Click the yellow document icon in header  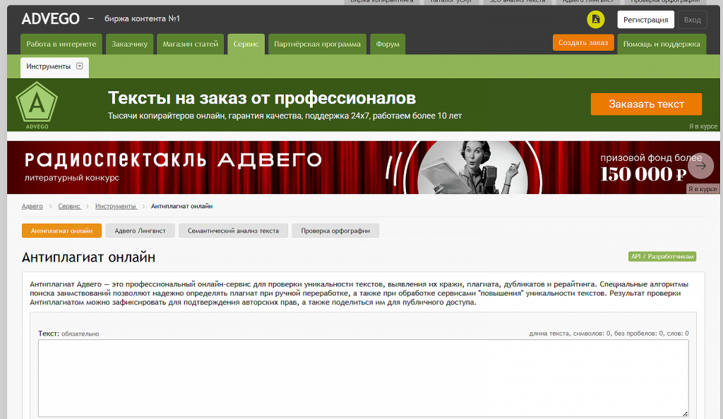595,19
